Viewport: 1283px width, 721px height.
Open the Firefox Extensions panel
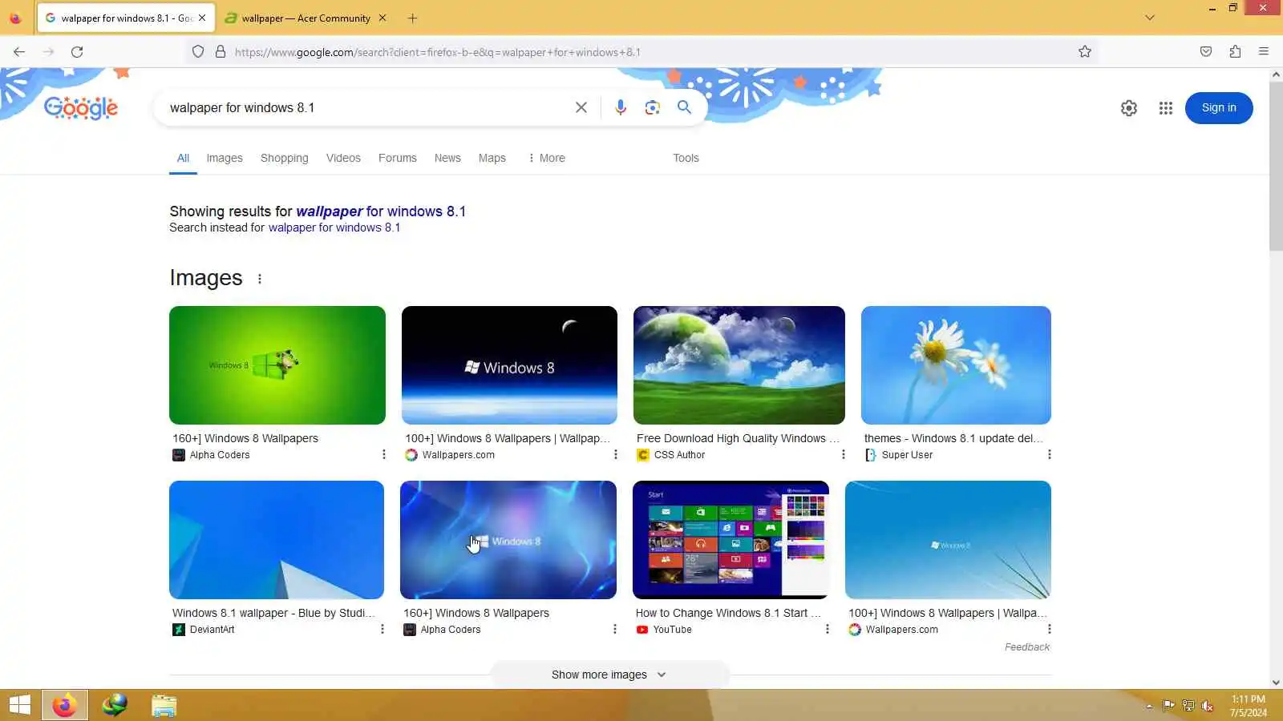1235,52
